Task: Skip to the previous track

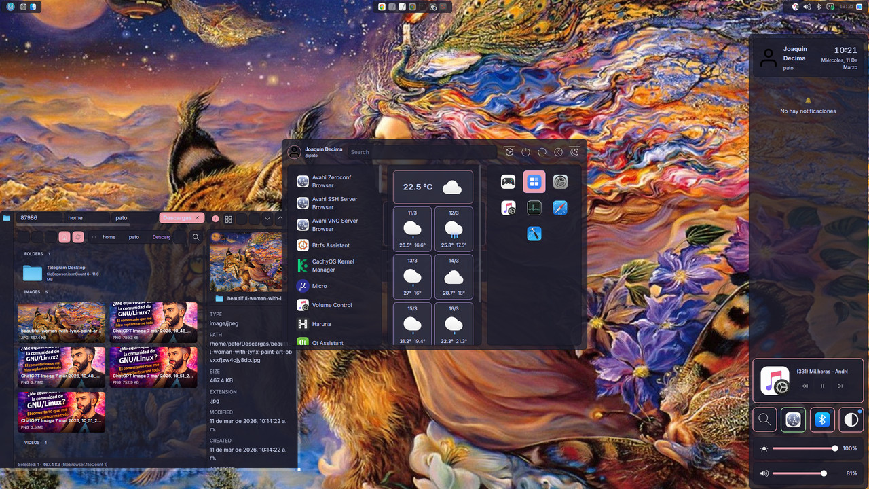Action: pos(805,386)
